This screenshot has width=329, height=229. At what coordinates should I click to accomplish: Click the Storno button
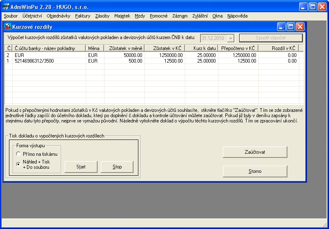tap(255, 171)
